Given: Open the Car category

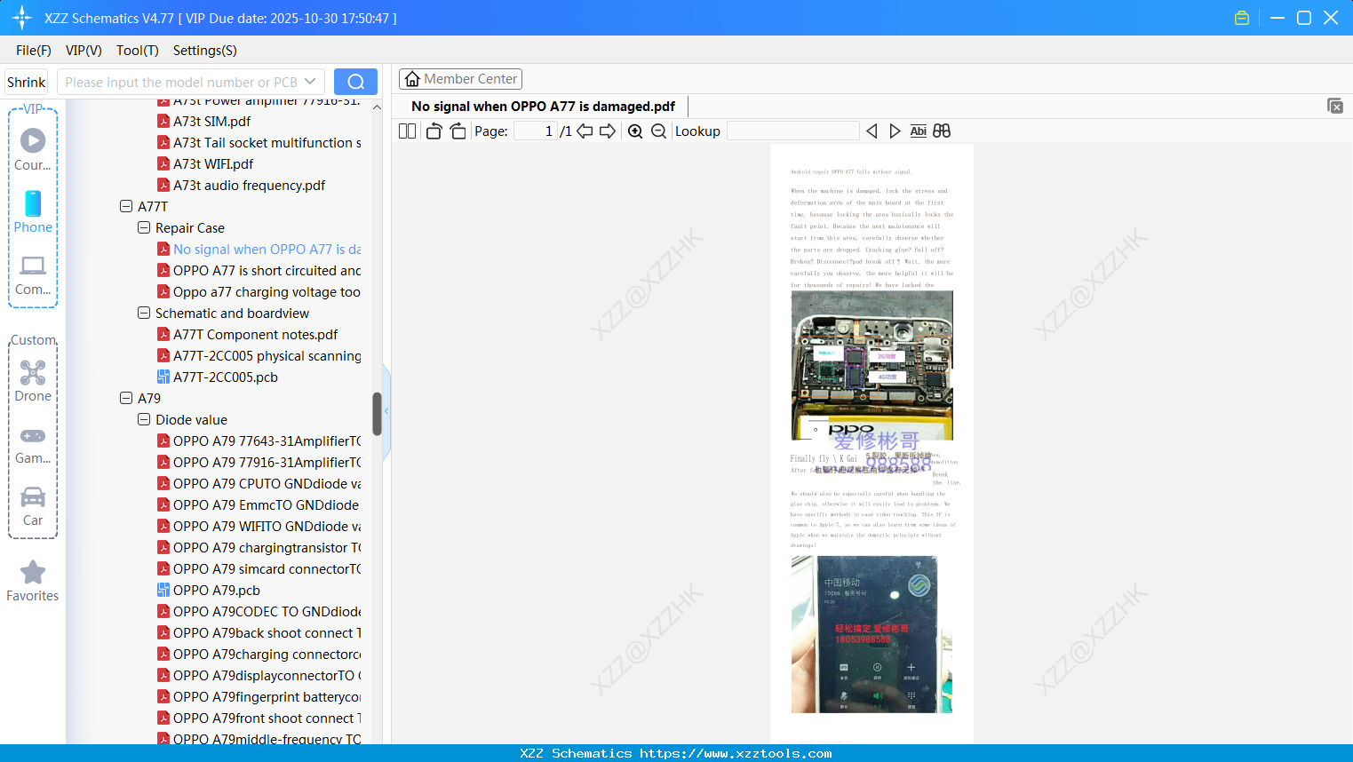Looking at the screenshot, I should 33,506.
